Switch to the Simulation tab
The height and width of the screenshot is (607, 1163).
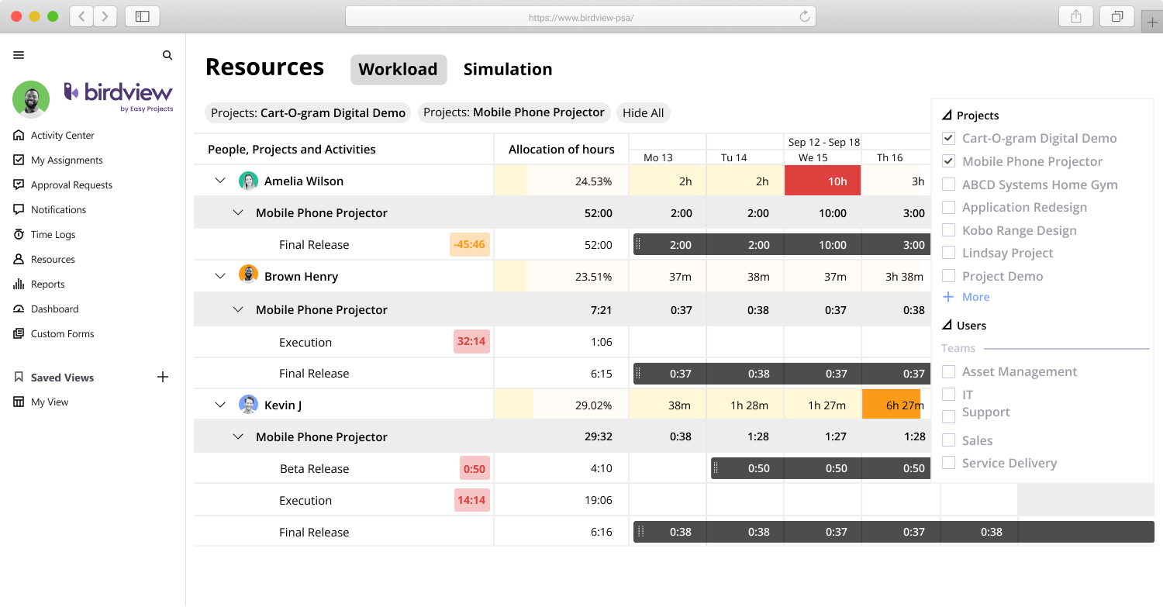click(x=508, y=69)
